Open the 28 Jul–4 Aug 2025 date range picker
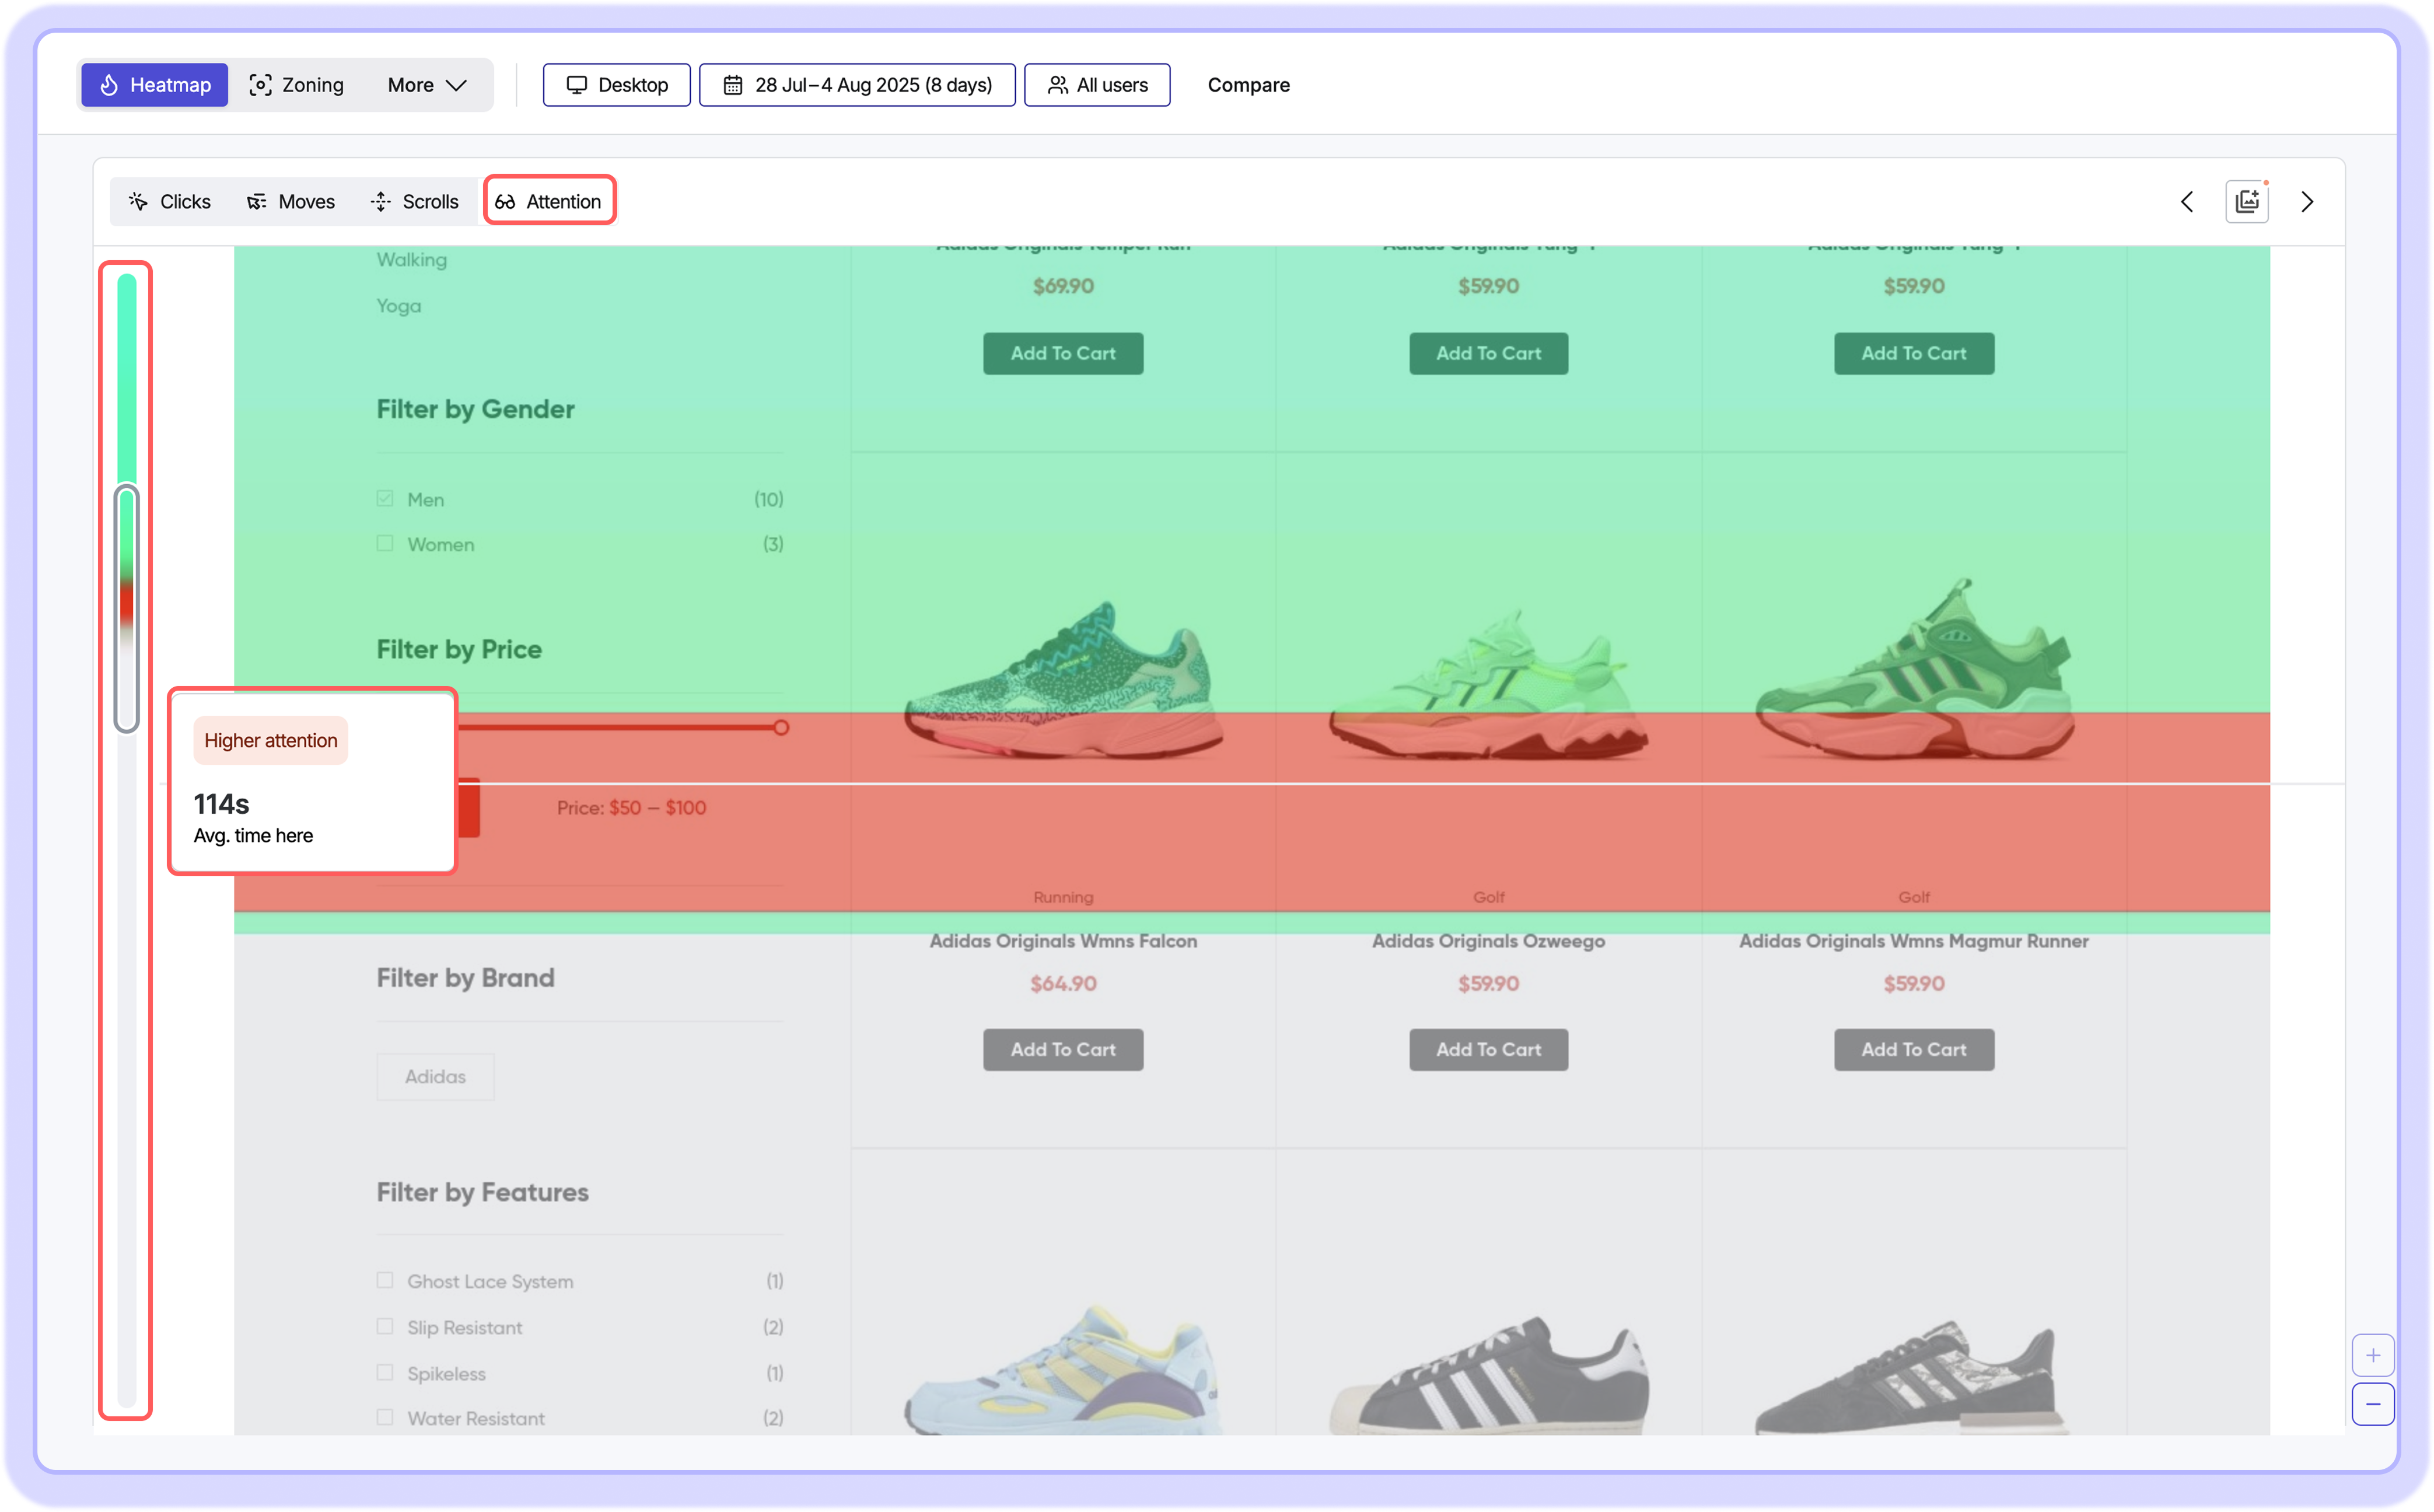Viewport: 2434px width, 1512px height. [x=857, y=85]
